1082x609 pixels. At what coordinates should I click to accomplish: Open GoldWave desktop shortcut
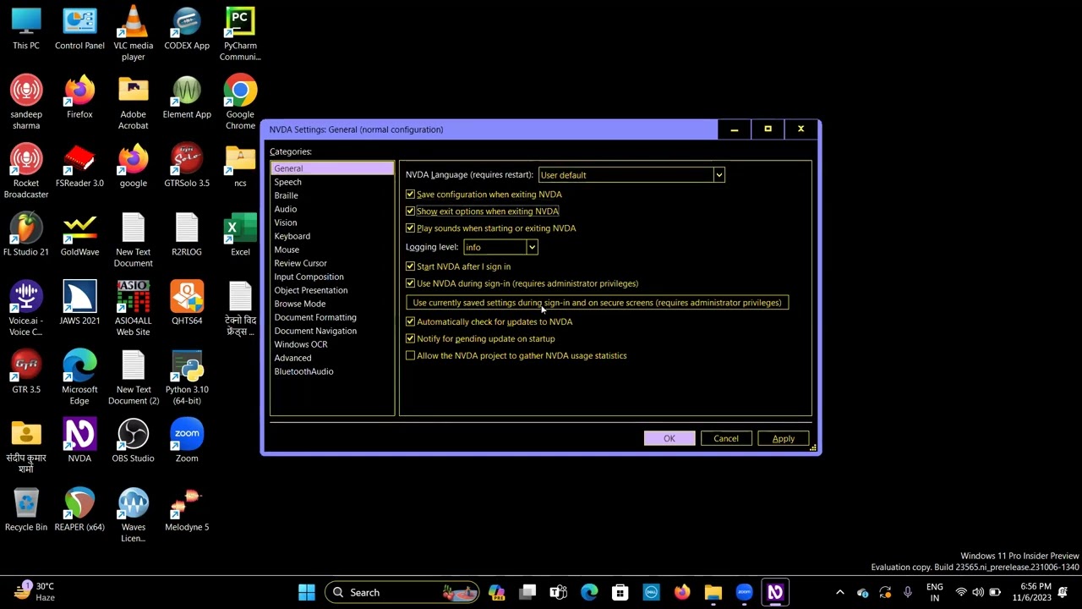point(79,234)
